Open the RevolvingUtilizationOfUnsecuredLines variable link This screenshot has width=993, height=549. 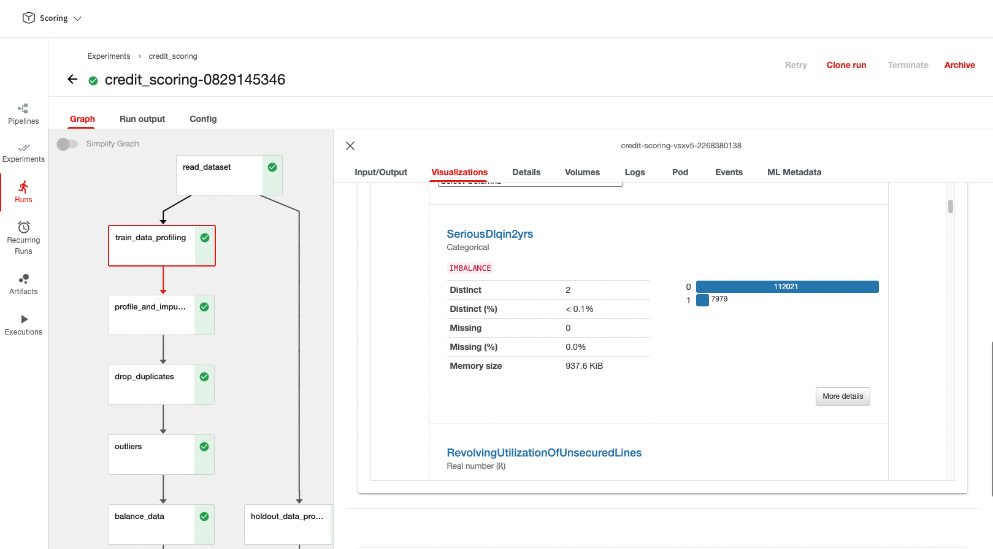click(x=544, y=453)
